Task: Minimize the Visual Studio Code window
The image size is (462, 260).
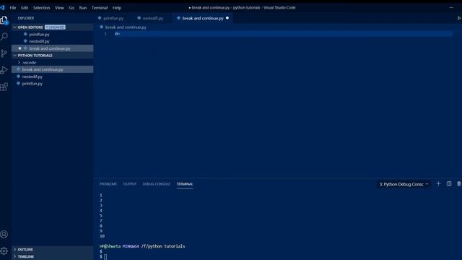Action: 451,7
